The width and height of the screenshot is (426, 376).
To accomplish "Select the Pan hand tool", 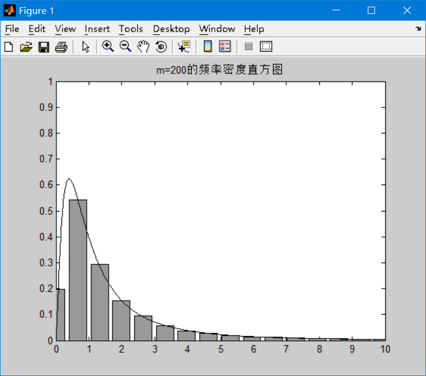I will [x=143, y=47].
